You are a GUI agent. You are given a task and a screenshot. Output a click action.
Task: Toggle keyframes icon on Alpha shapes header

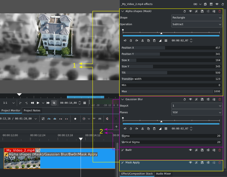pyautogui.click(x=184, y=11)
